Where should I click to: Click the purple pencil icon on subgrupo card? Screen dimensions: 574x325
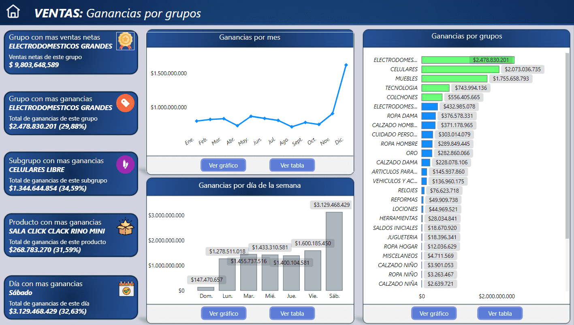pos(125,165)
